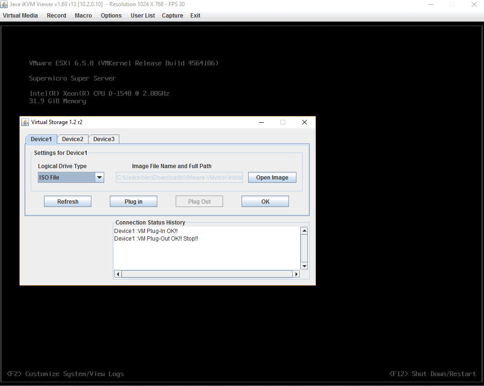Click the Supermicro Super Server line
Viewport: 484px width, 386px height.
72,79
